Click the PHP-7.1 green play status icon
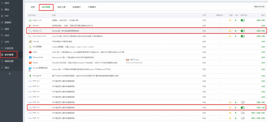The height and width of the screenshot is (122, 268). (x=236, y=113)
